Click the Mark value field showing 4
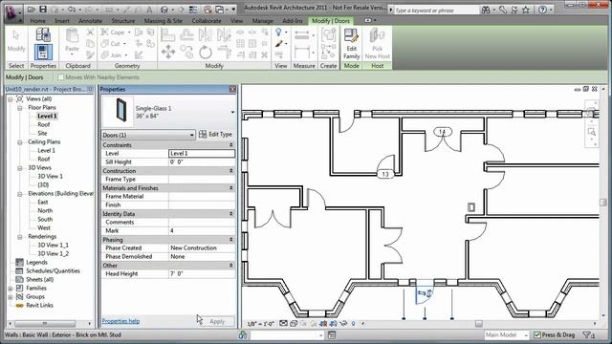This screenshot has width=612, height=344. click(202, 231)
